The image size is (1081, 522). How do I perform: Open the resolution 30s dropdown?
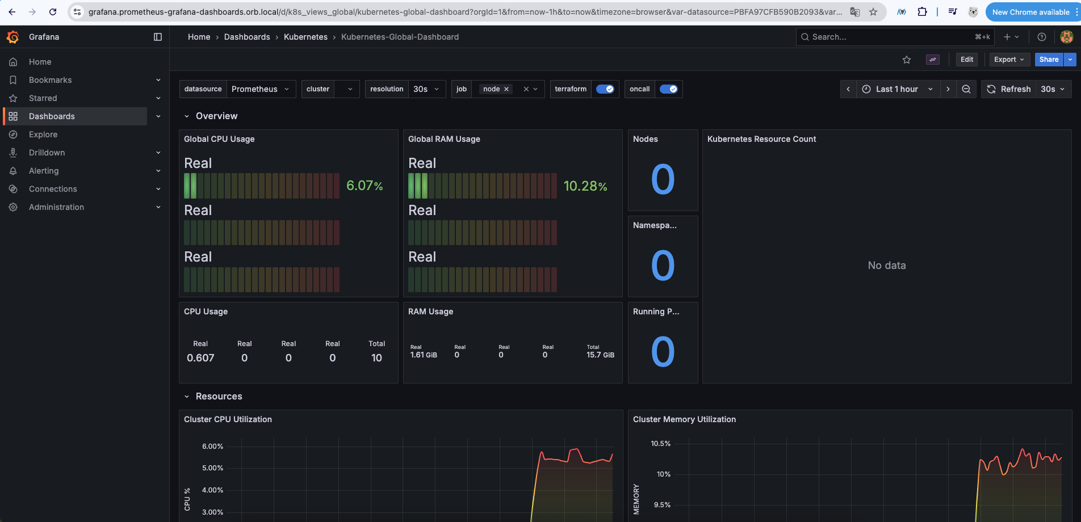pos(427,89)
